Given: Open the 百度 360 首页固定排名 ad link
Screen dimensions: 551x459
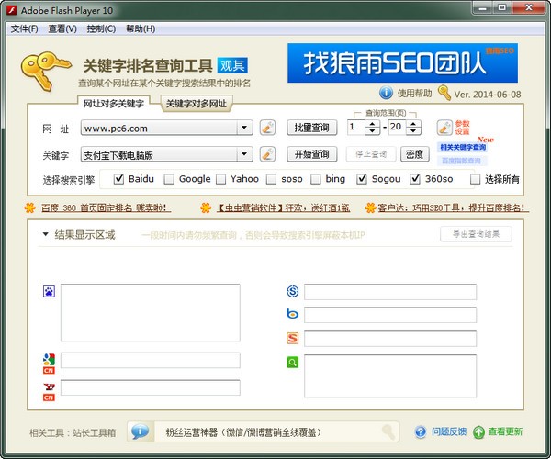Looking at the screenshot, I should [x=106, y=207].
